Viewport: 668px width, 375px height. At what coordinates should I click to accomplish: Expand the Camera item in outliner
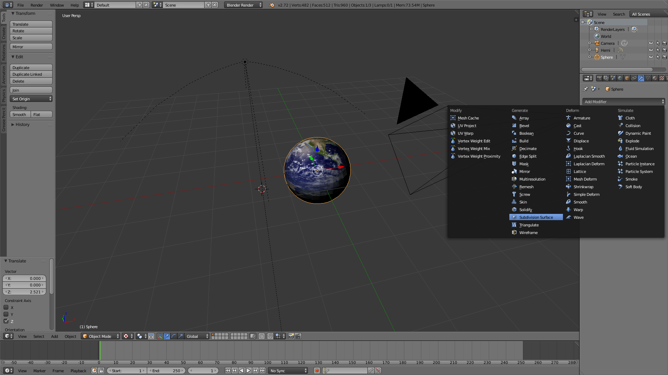(589, 43)
